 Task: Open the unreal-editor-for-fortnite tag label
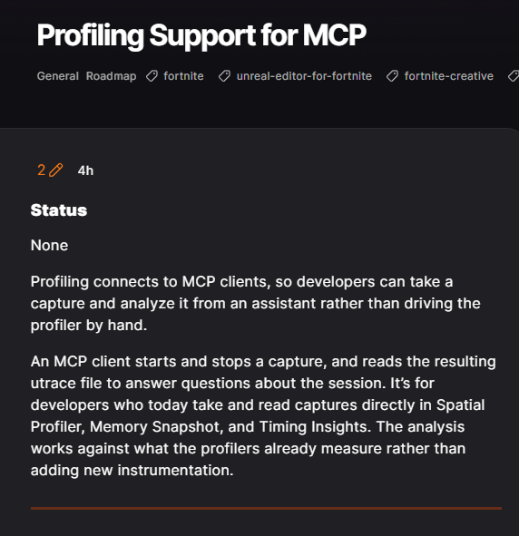pos(304,76)
